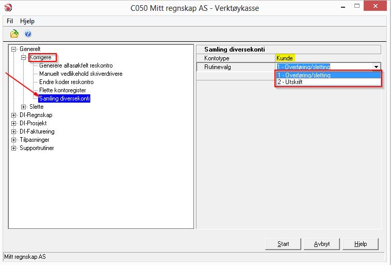Collapse the Korrigere tree node
The width and height of the screenshot is (391, 265).
click(x=23, y=58)
